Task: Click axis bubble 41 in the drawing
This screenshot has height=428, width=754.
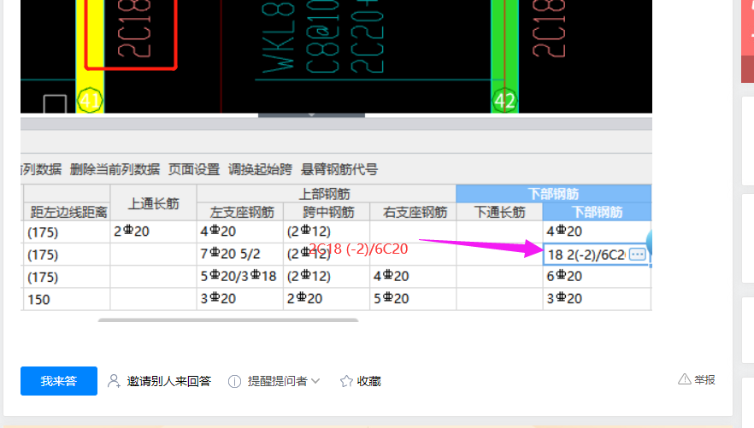Action: click(x=90, y=101)
